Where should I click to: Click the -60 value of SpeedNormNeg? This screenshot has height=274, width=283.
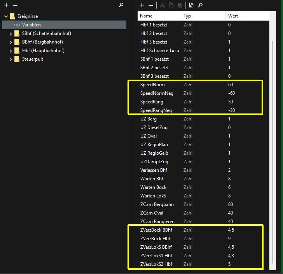[232, 93]
